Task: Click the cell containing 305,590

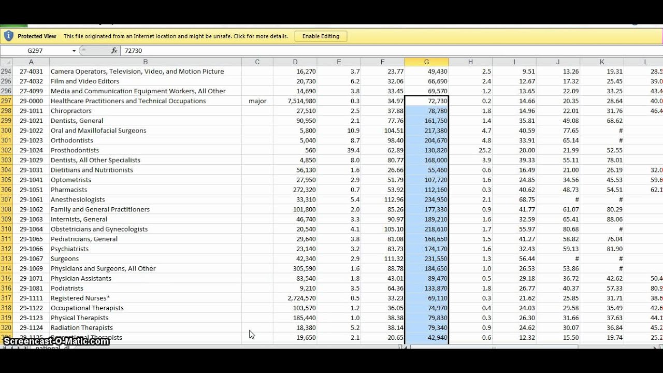Action: pos(295,268)
